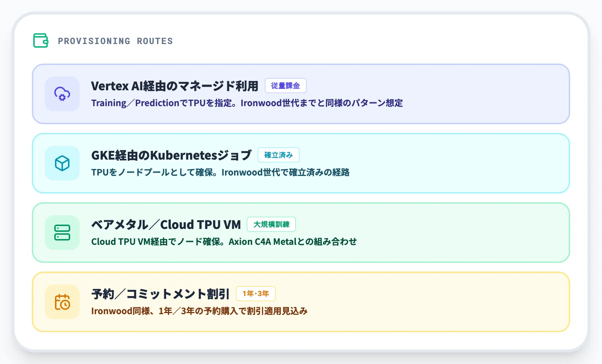Click the cube icon on the GKE card
Screen dimensions: 602x364
point(62,163)
